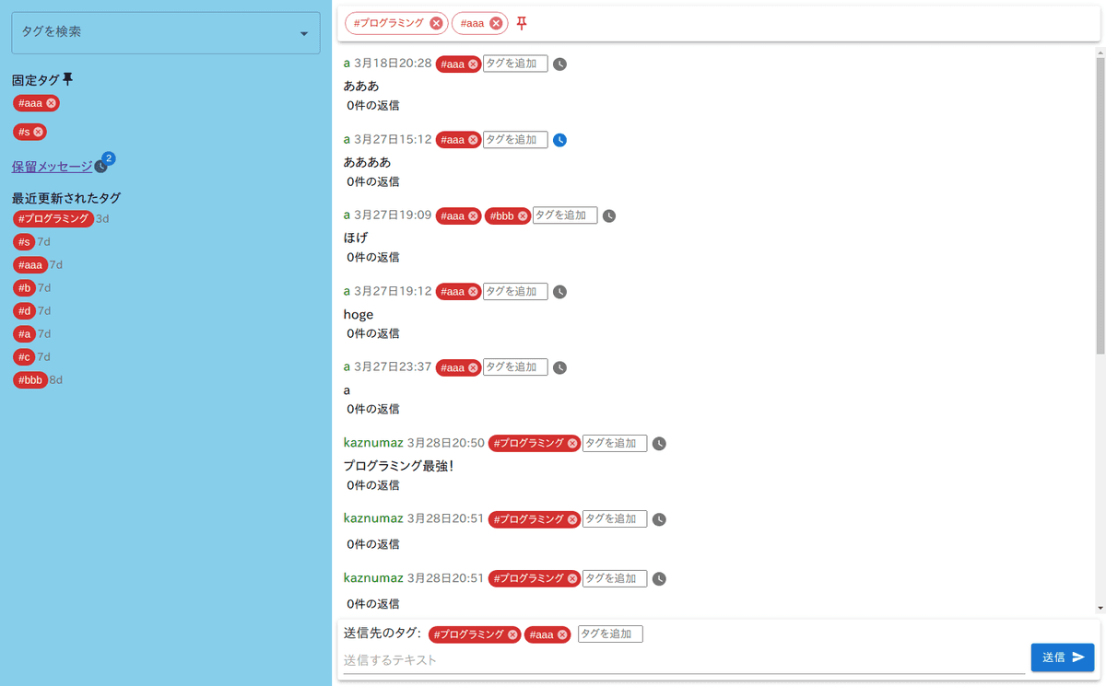The image size is (1106, 686).
Task: Delete the #bbb tag from the ほげ message
Action: coord(523,216)
